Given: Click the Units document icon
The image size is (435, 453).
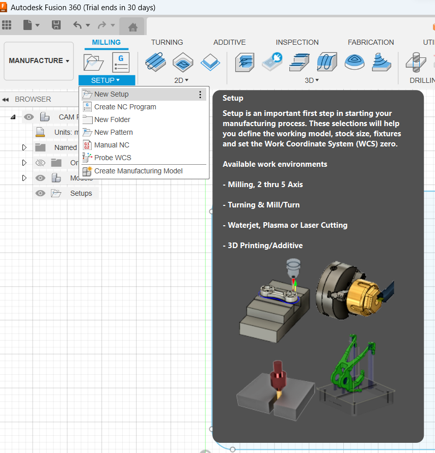Looking at the screenshot, I should tap(40, 132).
